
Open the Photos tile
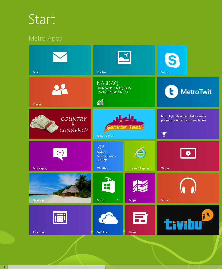click(x=124, y=60)
